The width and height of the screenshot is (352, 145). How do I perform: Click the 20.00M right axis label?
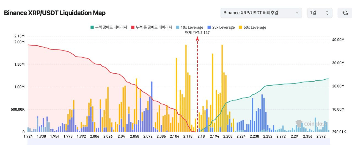click(x=338, y=86)
